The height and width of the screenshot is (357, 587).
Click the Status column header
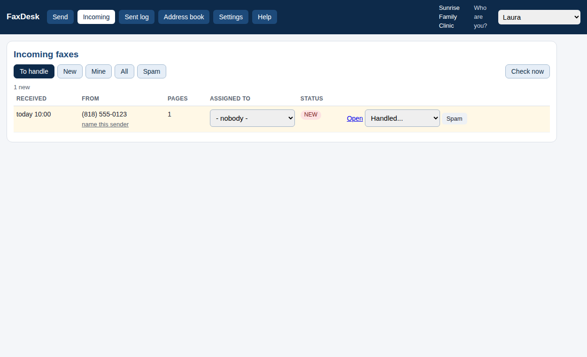point(312,99)
